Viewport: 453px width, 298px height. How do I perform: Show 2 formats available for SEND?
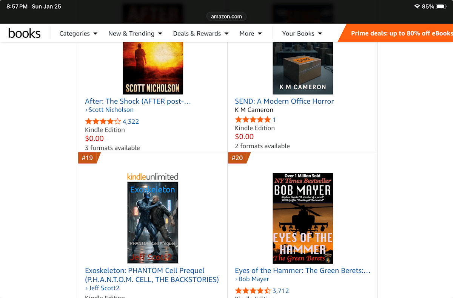262,146
